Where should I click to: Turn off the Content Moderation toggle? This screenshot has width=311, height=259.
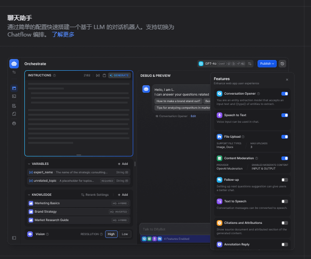285,158
